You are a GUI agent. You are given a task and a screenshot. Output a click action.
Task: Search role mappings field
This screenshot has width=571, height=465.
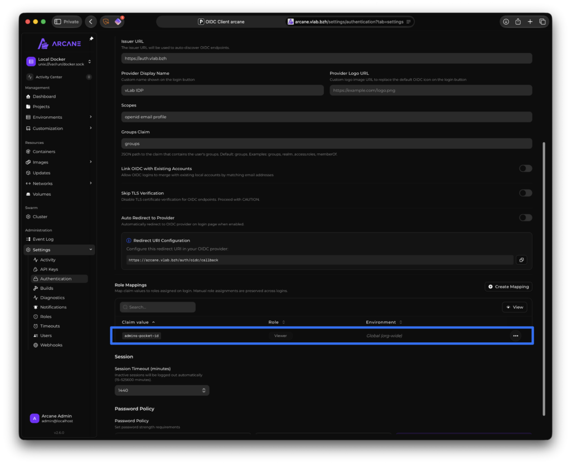point(158,307)
